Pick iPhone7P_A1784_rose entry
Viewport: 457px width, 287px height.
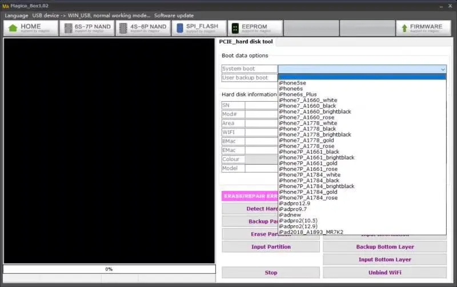pos(362,198)
